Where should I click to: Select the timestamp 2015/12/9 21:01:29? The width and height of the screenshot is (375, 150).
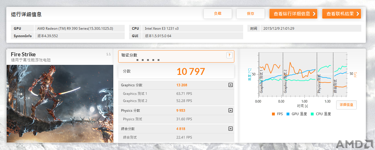point(279,28)
